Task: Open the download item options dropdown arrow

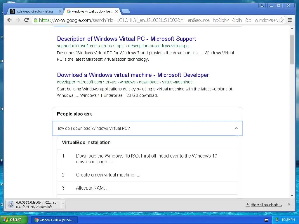Action: pyautogui.click(x=63, y=204)
